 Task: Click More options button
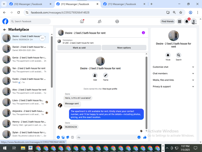point(124,47)
